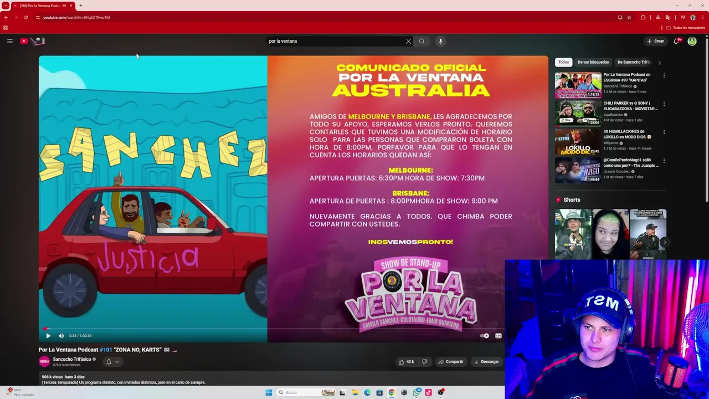Click the Compartir share button

[451, 362]
